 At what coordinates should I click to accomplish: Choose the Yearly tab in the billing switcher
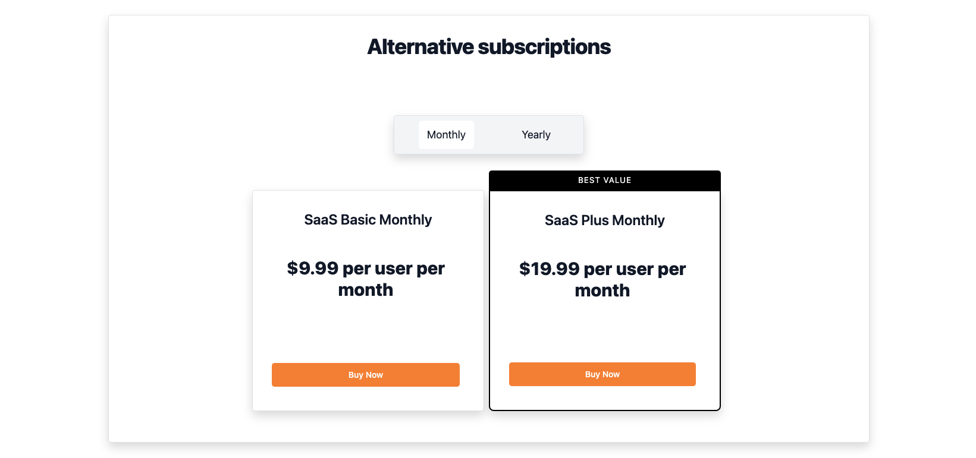pyautogui.click(x=536, y=135)
